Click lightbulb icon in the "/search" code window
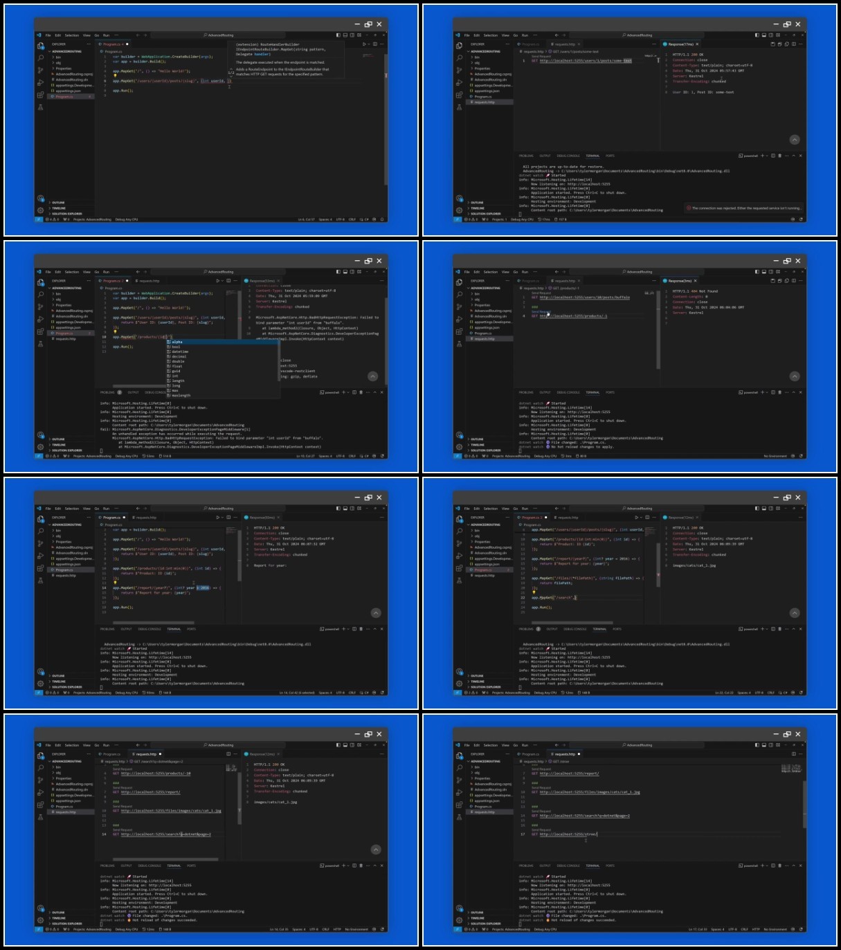 coord(534,592)
